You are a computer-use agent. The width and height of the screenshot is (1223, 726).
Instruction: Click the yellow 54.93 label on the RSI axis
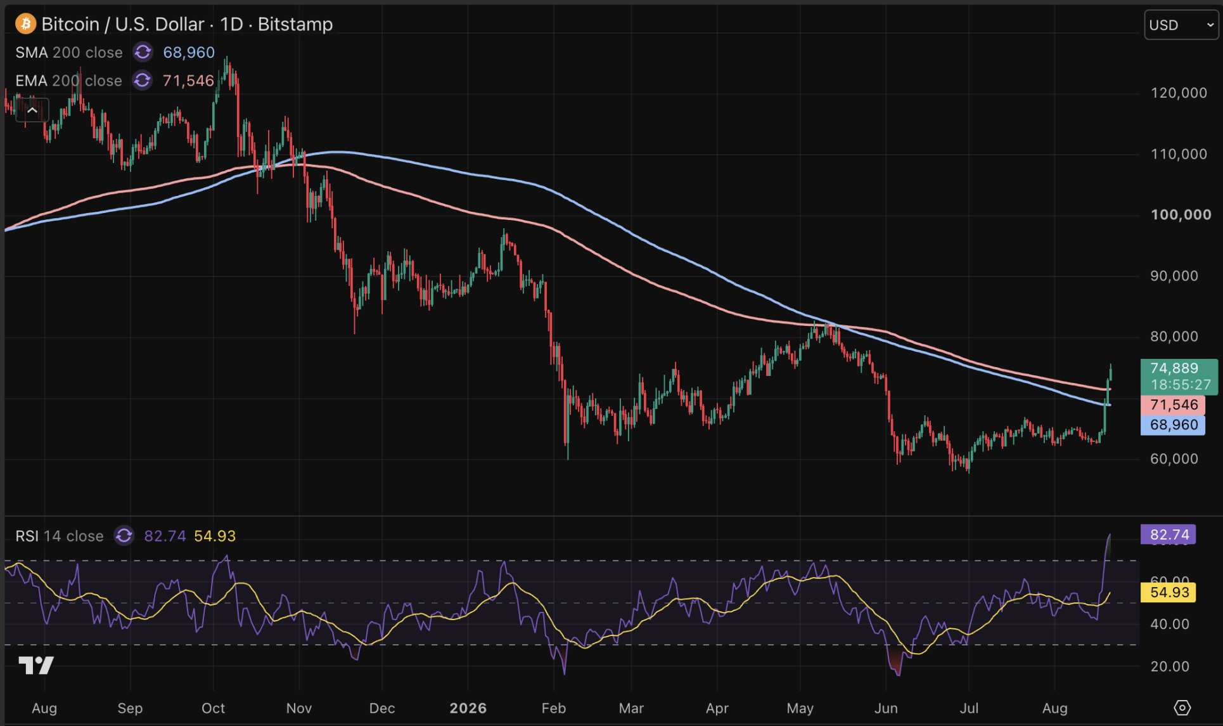pyautogui.click(x=1169, y=592)
